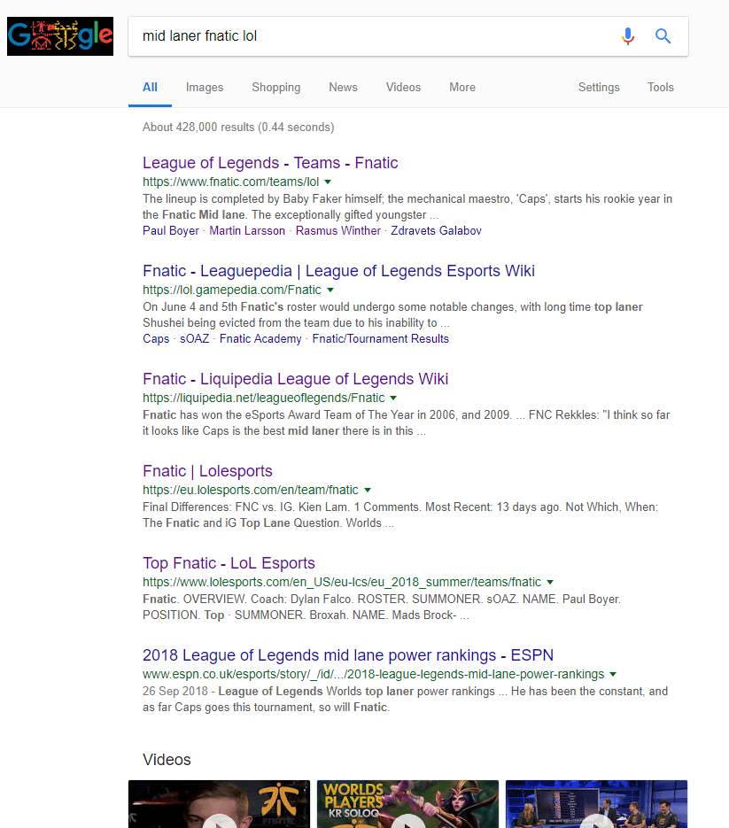Open the Videos search tab
This screenshot has height=828, width=729.
[x=403, y=87]
